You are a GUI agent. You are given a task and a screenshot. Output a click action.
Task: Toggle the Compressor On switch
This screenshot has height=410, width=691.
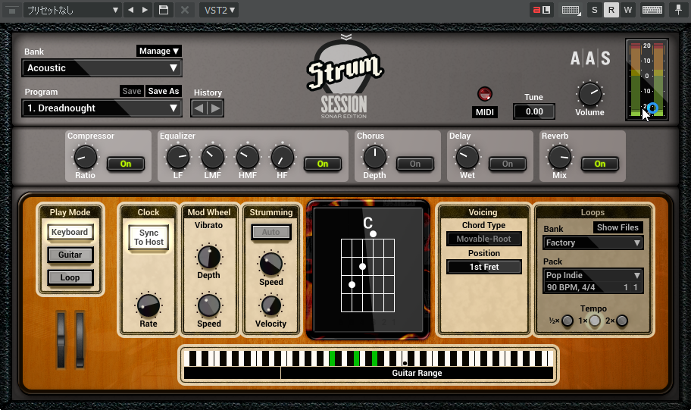(126, 164)
